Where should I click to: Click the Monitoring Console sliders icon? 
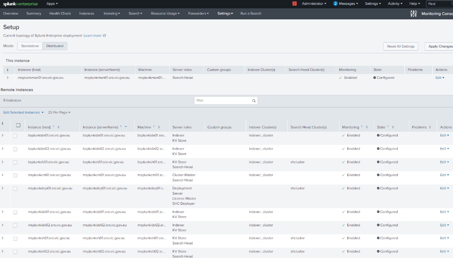click(x=413, y=14)
